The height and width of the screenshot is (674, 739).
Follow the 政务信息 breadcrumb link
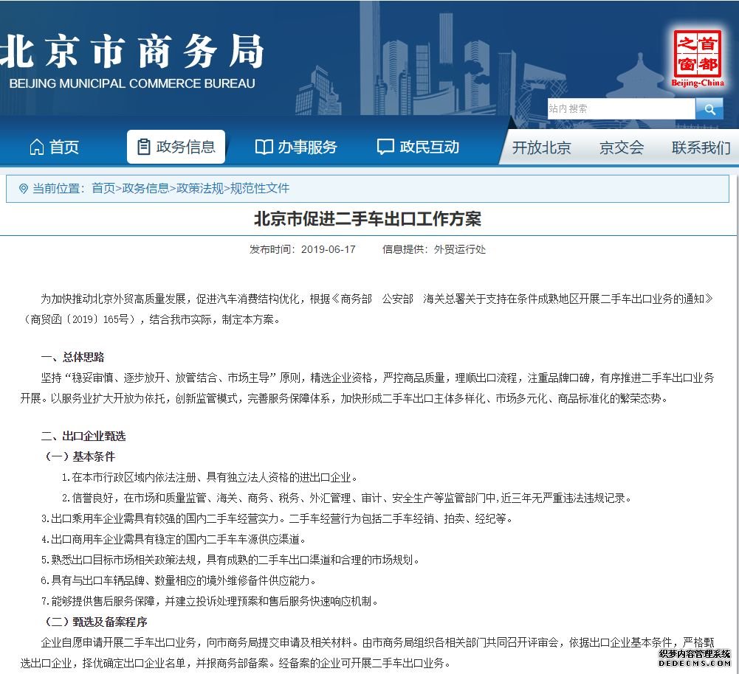click(145, 188)
